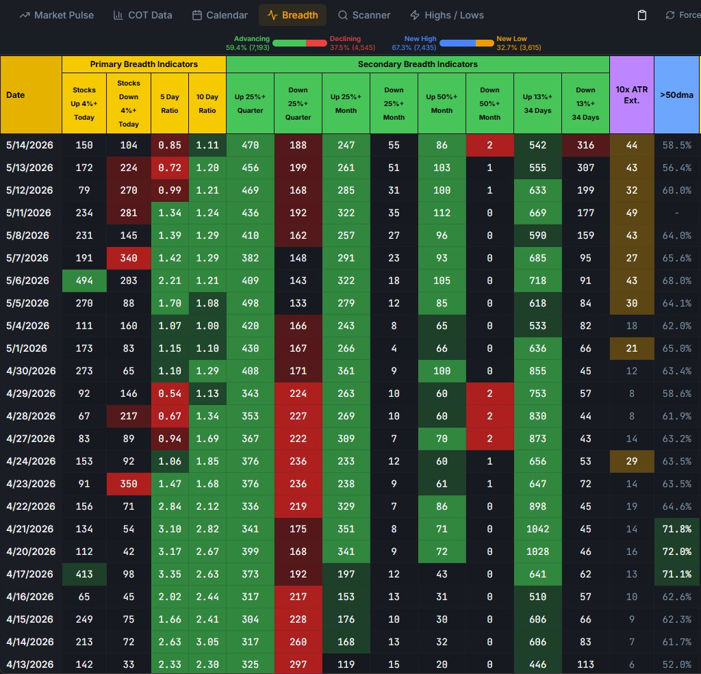701x674 pixels.
Task: Click the 71.8% >50dma cell
Action: (x=677, y=529)
